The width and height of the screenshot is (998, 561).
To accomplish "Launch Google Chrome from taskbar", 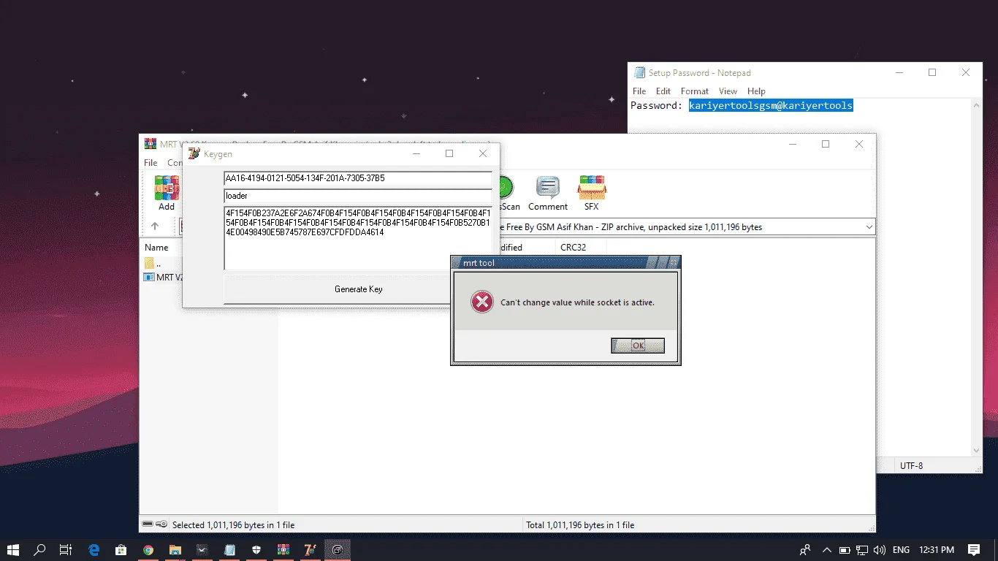I will click(x=148, y=549).
